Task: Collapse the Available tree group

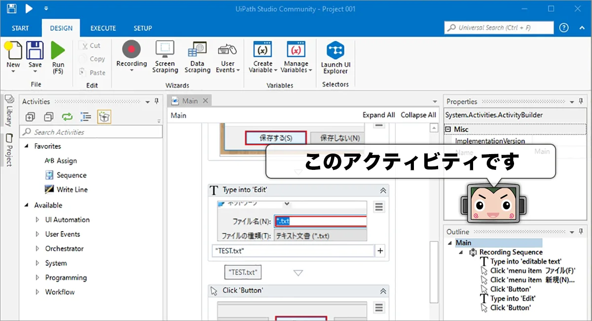Action: click(26, 205)
